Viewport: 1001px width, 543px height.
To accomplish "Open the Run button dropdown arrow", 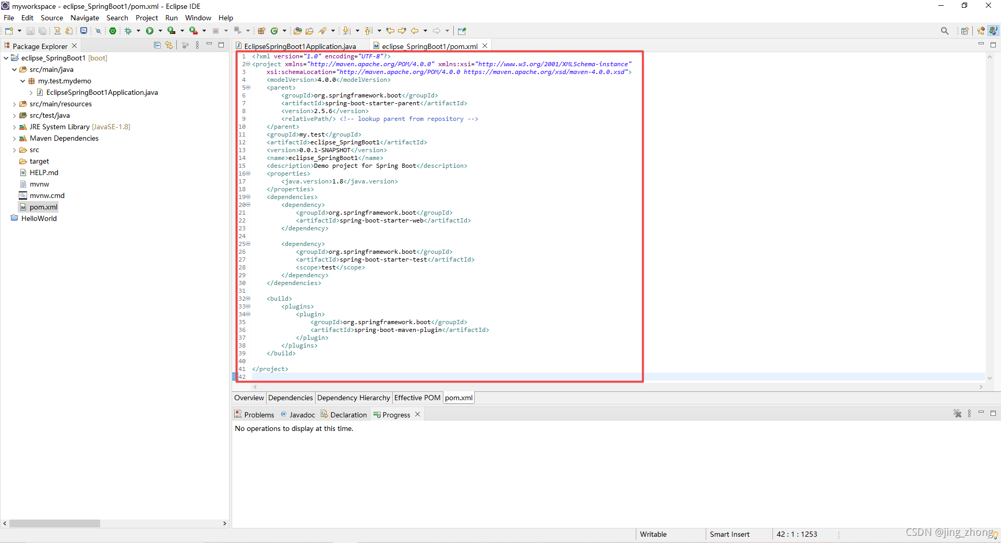I will coord(160,31).
